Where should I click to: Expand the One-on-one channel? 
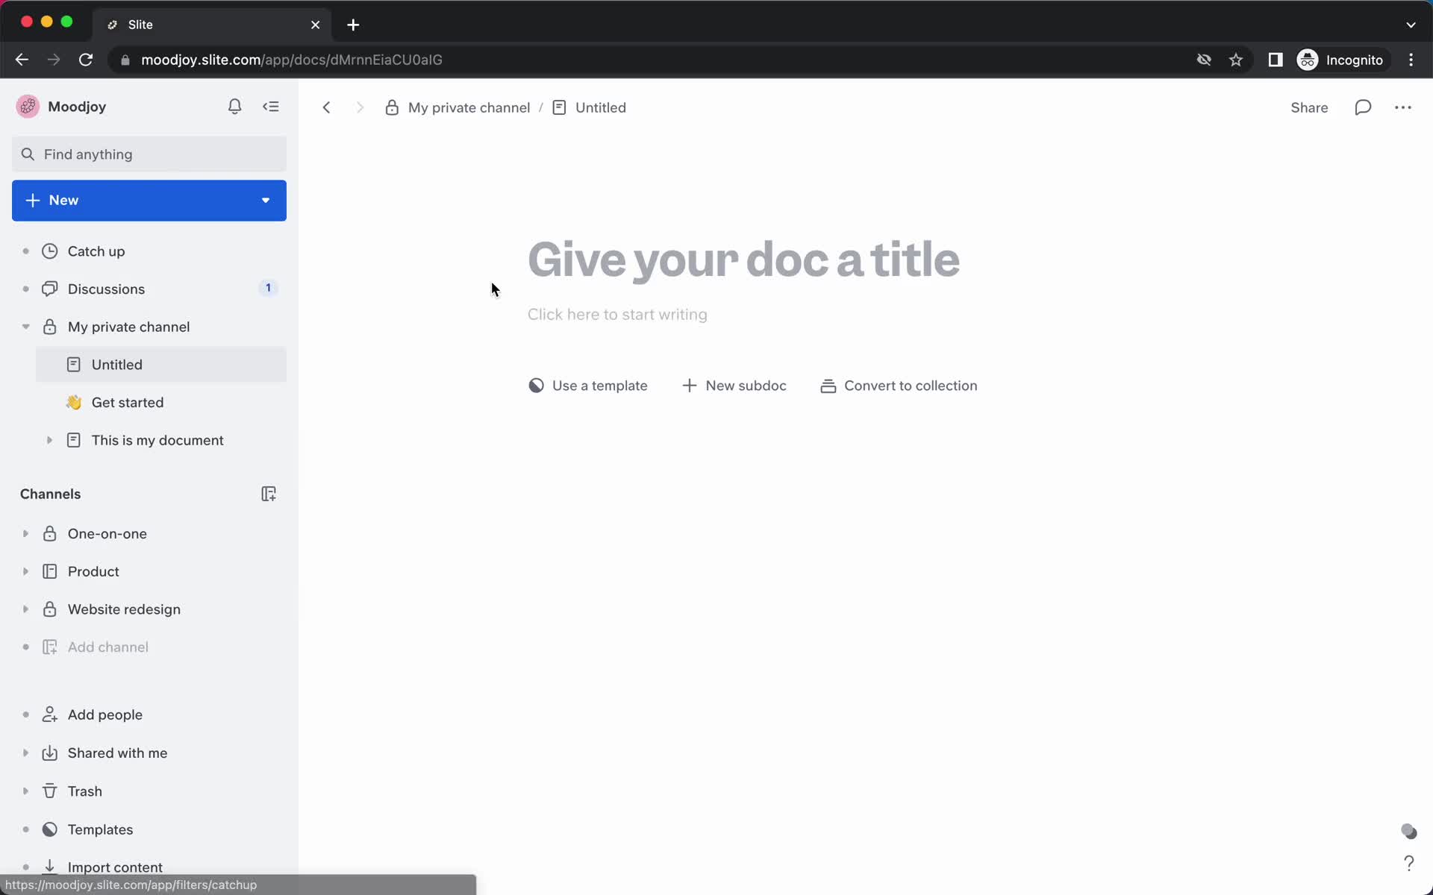coord(25,534)
